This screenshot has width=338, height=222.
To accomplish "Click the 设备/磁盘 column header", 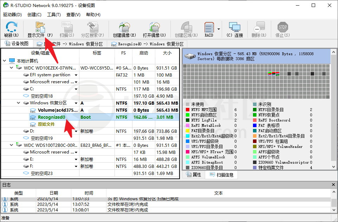I will (40, 53).
